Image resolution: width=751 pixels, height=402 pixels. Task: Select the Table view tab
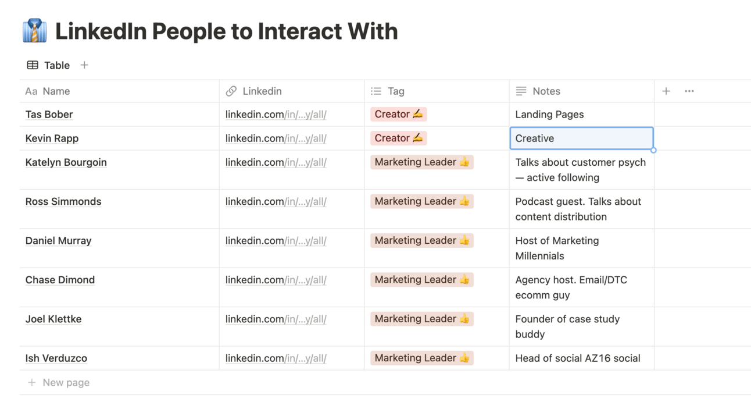(49, 65)
